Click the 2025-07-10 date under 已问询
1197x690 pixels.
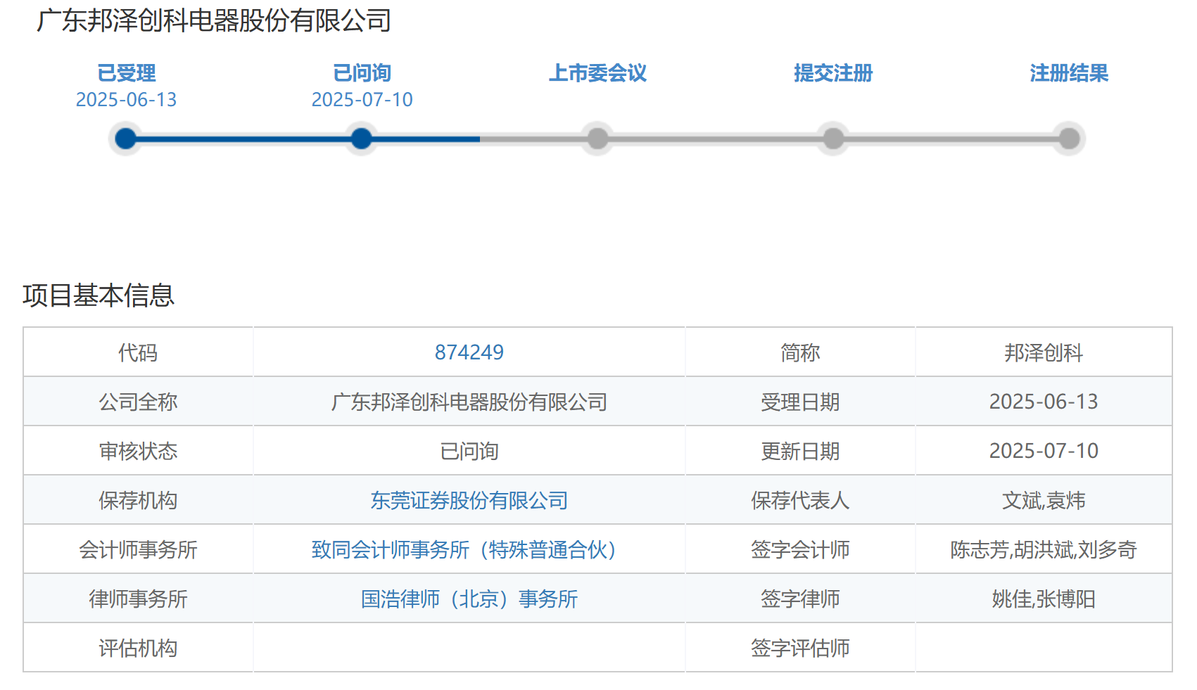pos(362,100)
